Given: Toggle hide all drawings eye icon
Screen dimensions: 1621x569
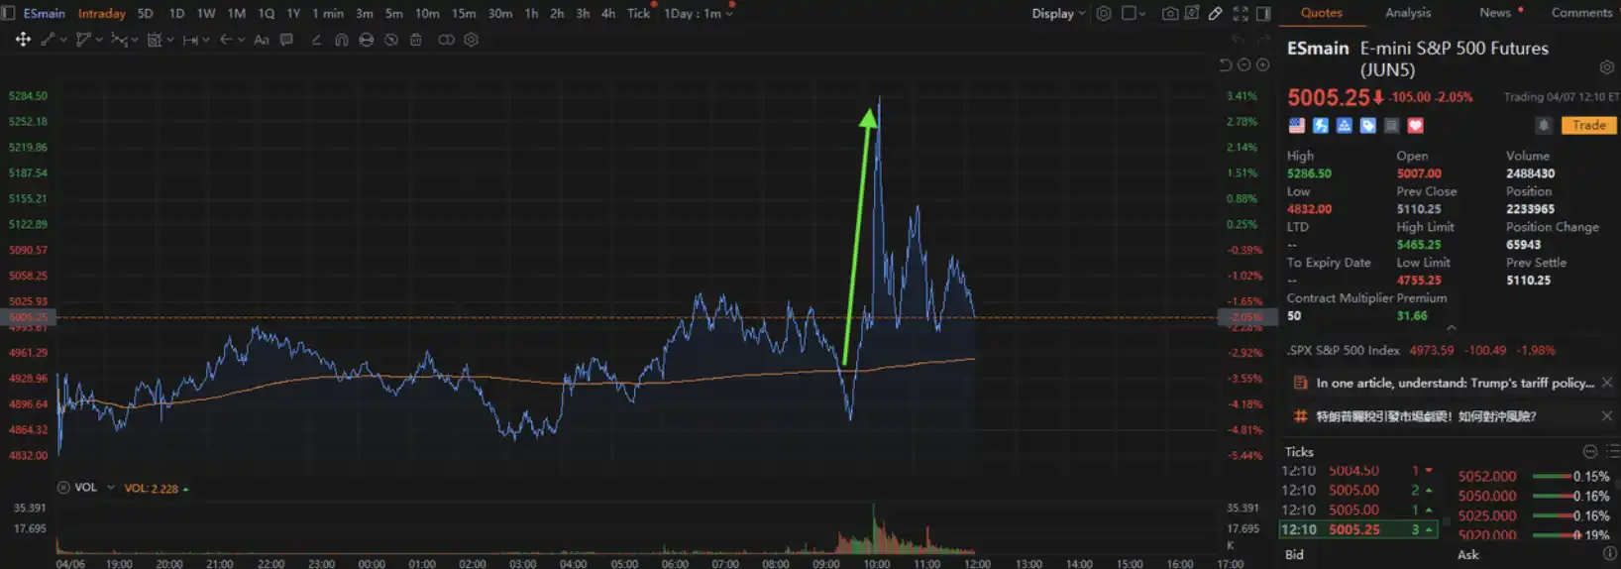Looking at the screenshot, I should click(367, 40).
